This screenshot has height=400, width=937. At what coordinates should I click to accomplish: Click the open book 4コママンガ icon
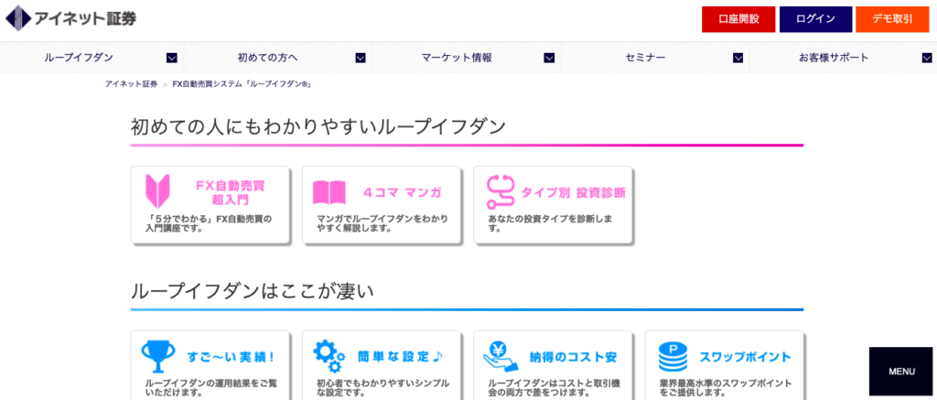pos(329,192)
